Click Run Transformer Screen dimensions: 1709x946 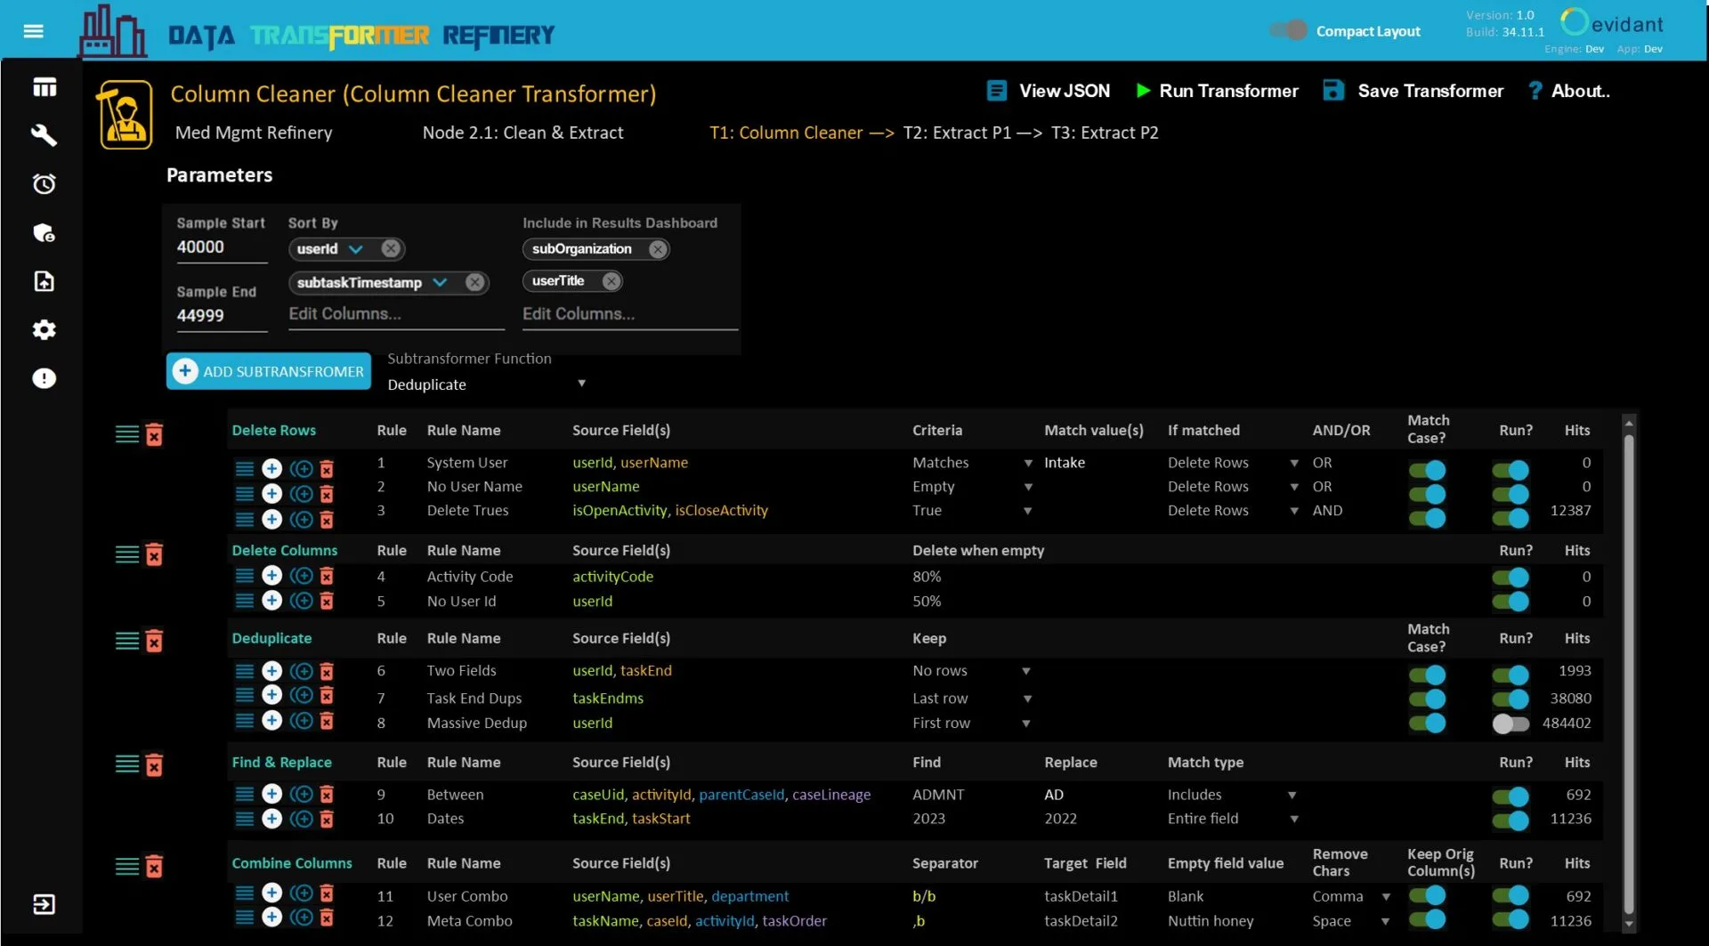[1217, 91]
